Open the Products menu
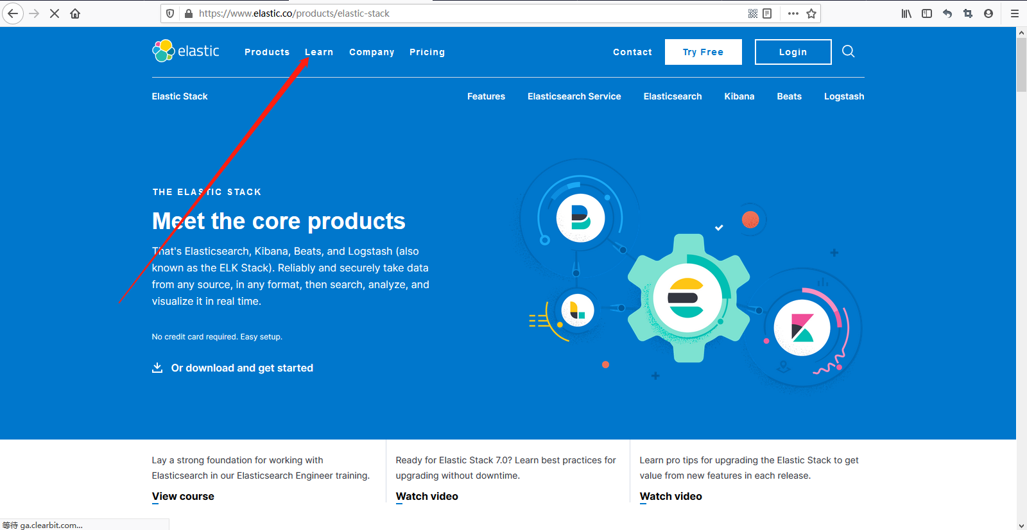This screenshot has width=1027, height=530. coord(267,52)
